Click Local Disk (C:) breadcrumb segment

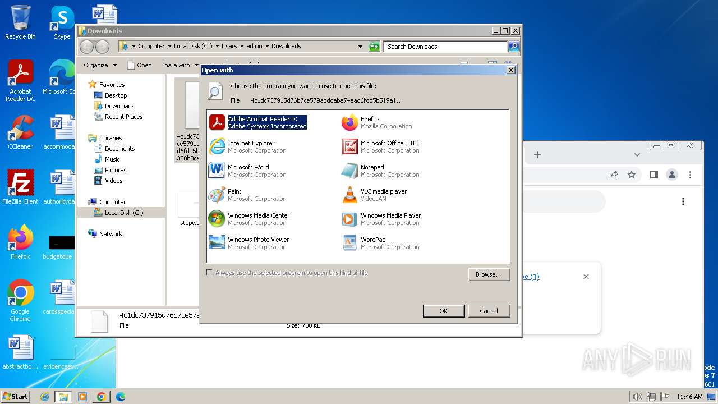[x=193, y=46]
